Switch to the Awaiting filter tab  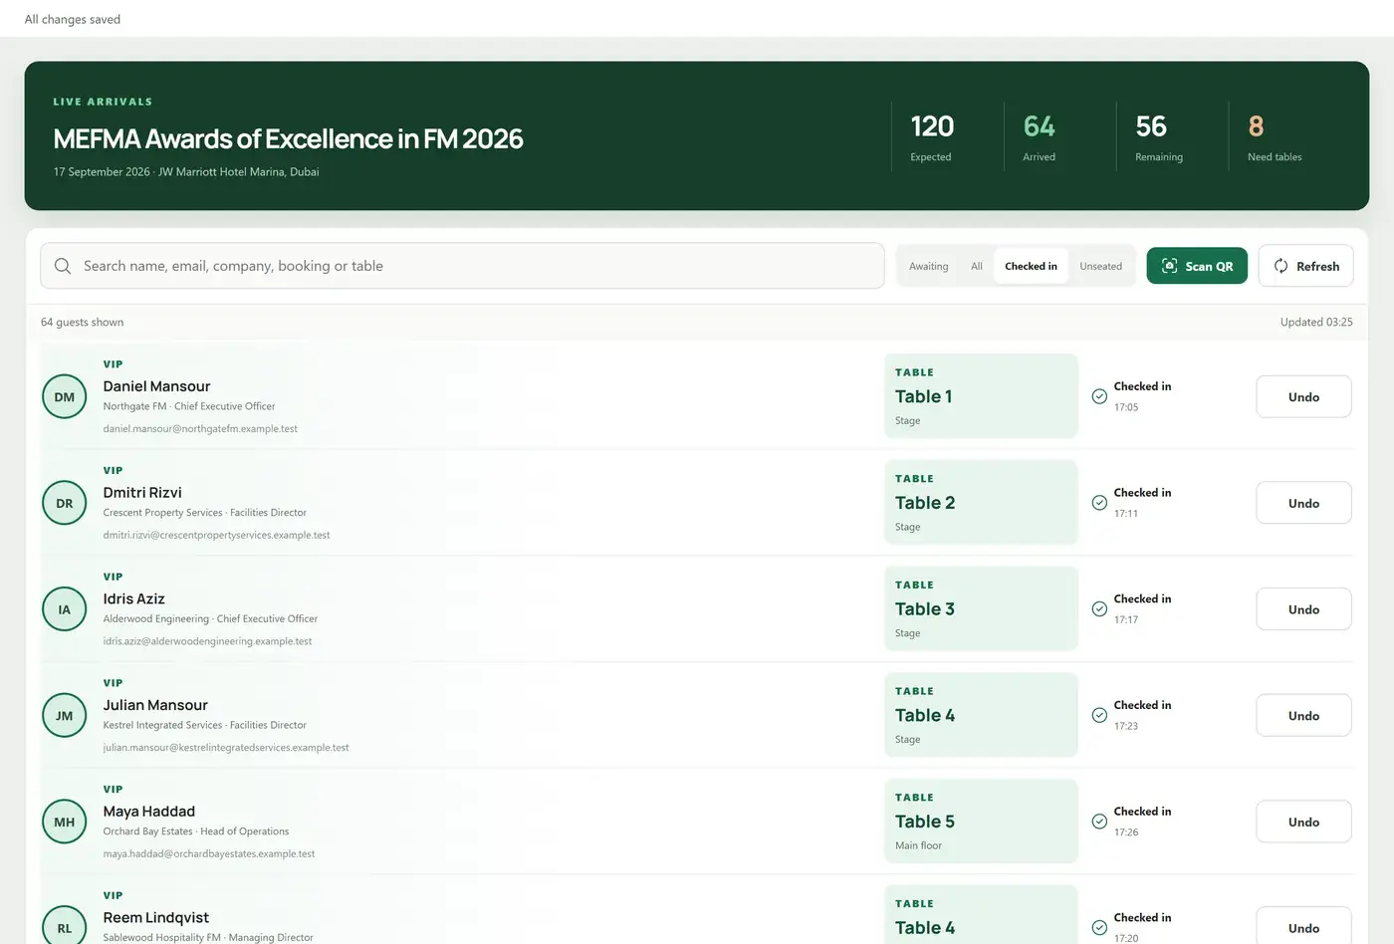(928, 266)
